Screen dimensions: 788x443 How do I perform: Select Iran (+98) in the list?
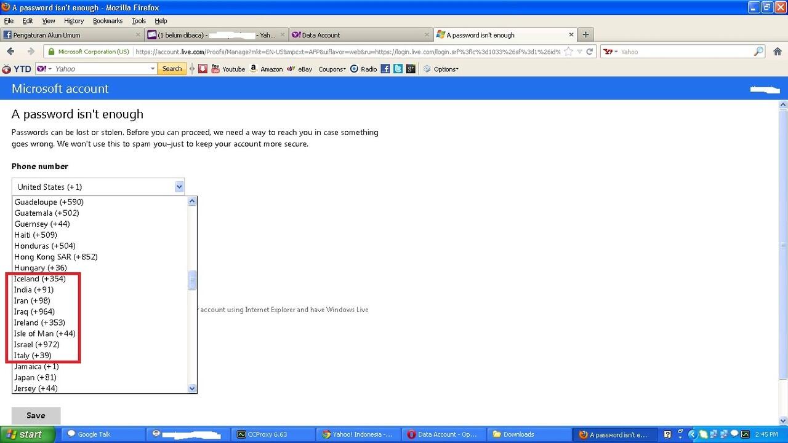click(100, 301)
